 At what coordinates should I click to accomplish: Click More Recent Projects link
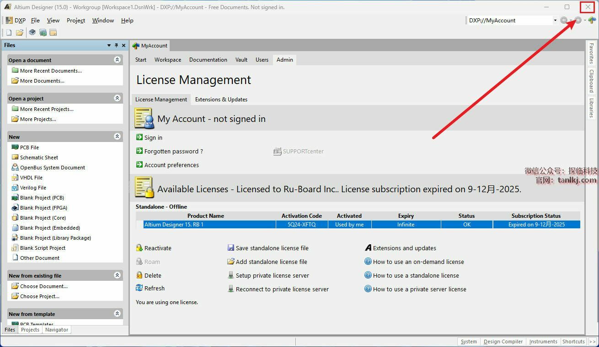pyautogui.click(x=47, y=109)
